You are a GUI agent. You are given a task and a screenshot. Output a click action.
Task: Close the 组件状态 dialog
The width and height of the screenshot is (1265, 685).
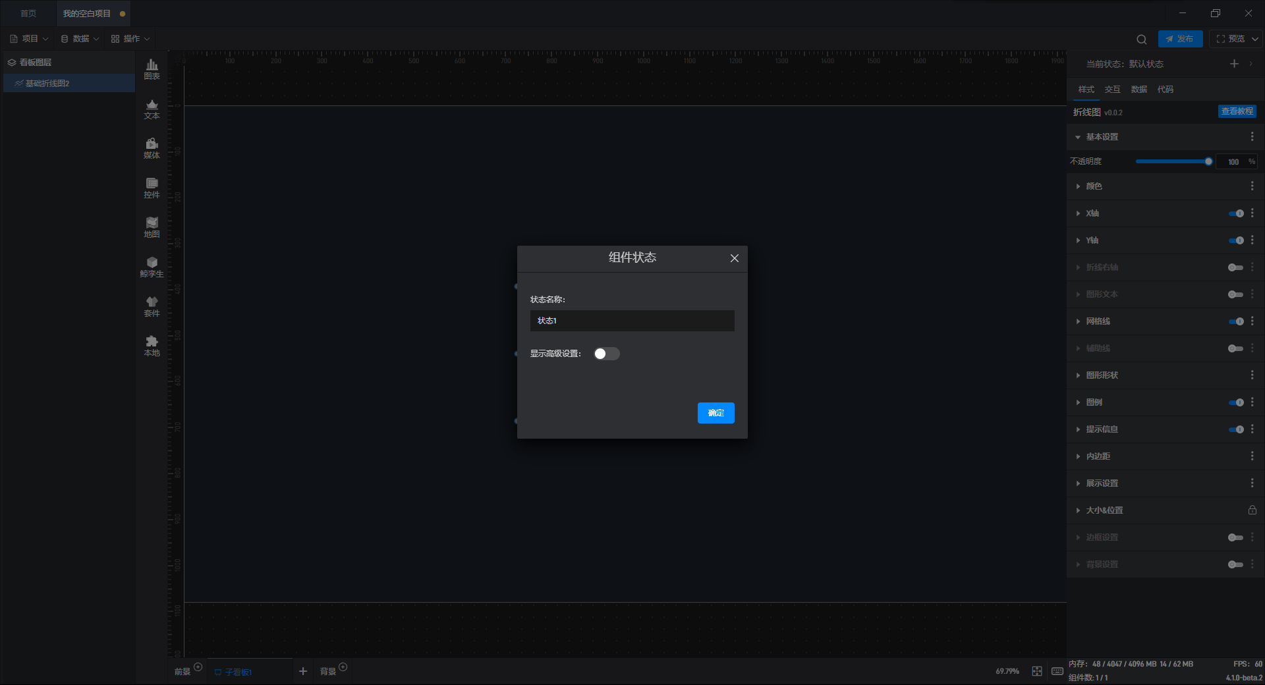(x=734, y=258)
